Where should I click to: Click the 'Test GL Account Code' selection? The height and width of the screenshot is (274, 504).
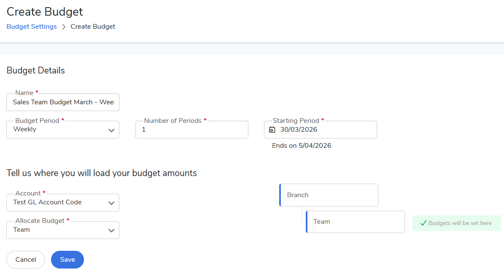pyautogui.click(x=47, y=202)
